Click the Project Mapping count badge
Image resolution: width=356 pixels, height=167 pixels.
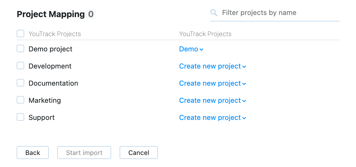pos(91,14)
